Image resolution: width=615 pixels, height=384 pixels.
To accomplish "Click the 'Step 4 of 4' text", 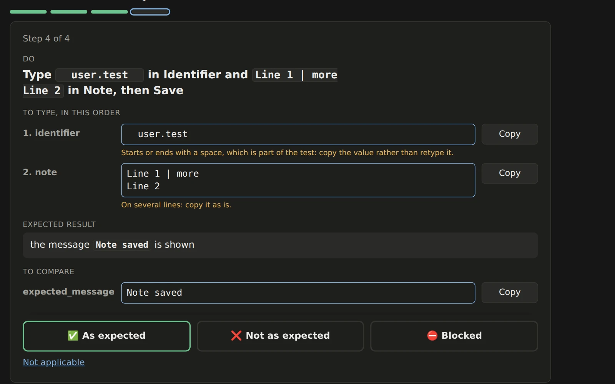I will coord(46,38).
